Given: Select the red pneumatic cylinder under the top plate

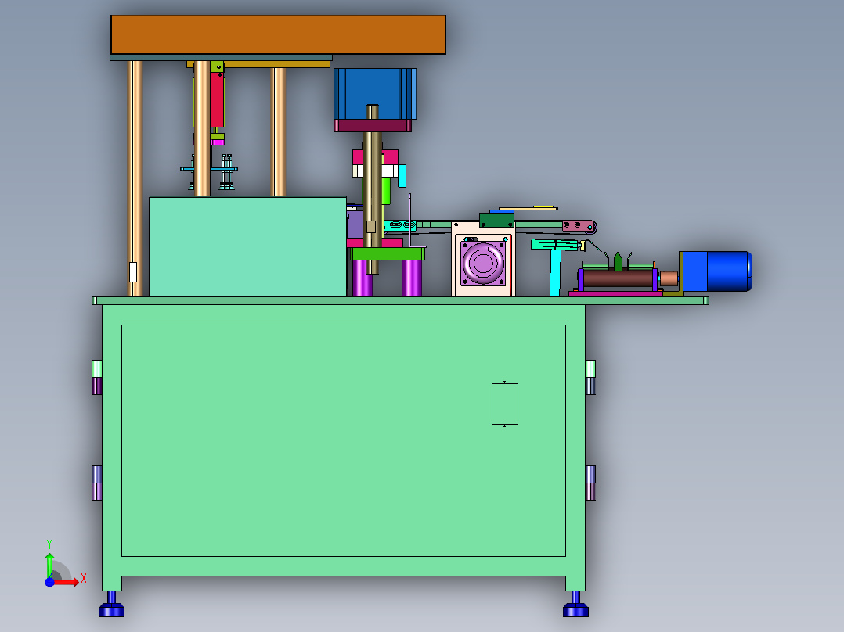Looking at the screenshot, I should pos(217,99).
